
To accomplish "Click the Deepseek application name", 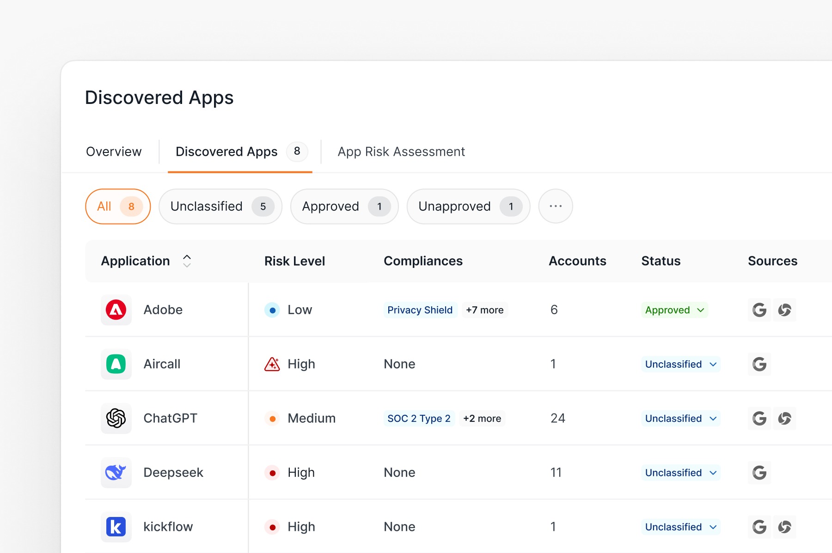I will 173,473.
